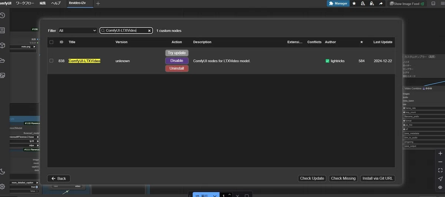The image size is (445, 197).
Task: Adjust the loop_count field in Video Combine
Action: [423, 112]
